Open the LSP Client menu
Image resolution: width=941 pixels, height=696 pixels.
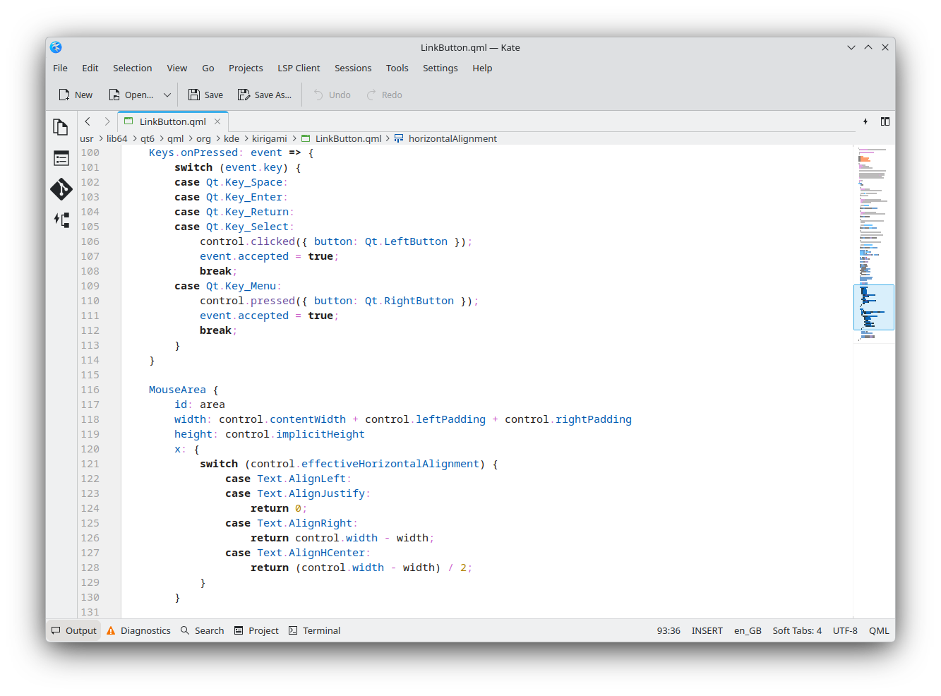(x=299, y=68)
